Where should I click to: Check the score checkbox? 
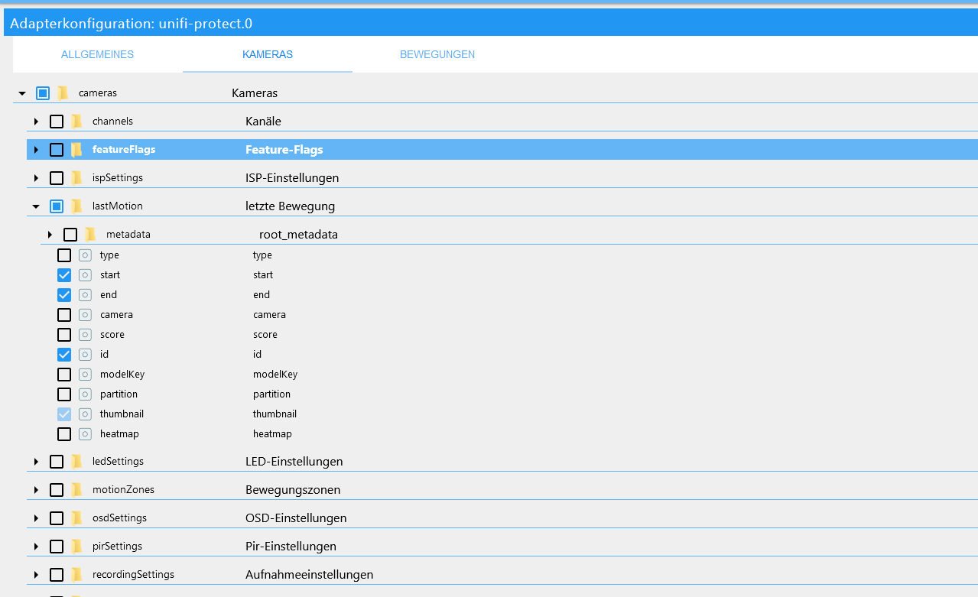(64, 335)
